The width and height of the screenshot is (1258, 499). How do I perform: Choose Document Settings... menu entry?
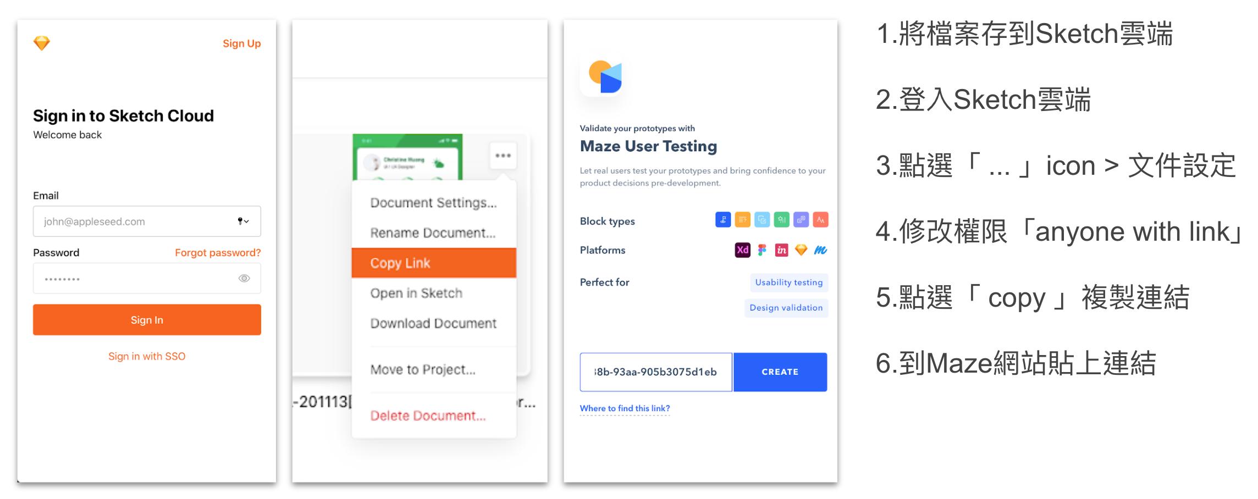434,203
